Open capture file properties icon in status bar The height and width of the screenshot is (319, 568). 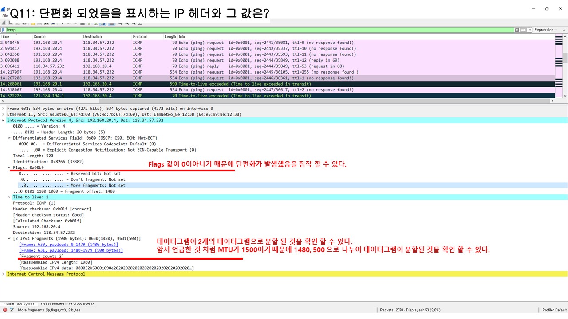12,310
